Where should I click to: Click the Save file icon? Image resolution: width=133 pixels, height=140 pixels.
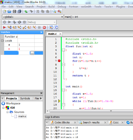click(15, 12)
